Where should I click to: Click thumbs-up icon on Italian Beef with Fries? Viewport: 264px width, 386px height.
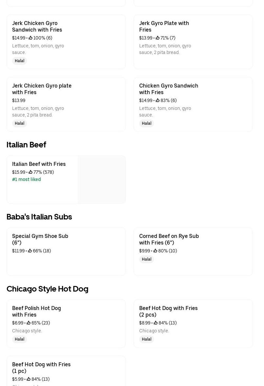(x=31, y=172)
